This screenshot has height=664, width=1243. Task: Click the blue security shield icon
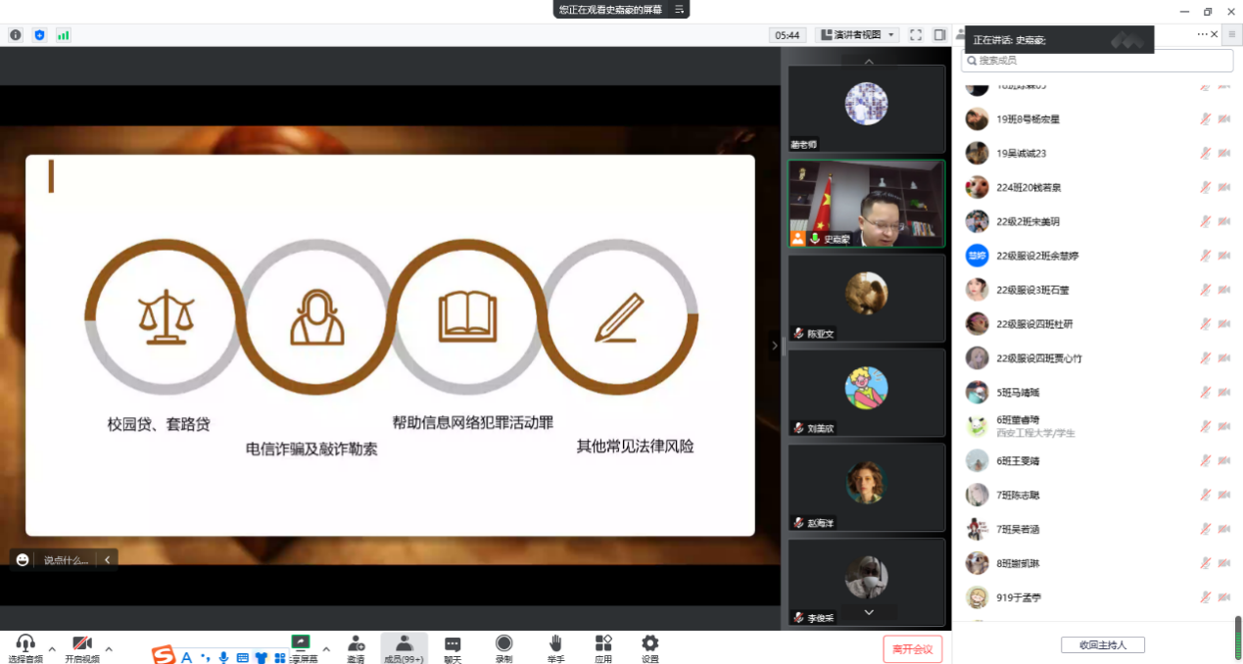39,35
